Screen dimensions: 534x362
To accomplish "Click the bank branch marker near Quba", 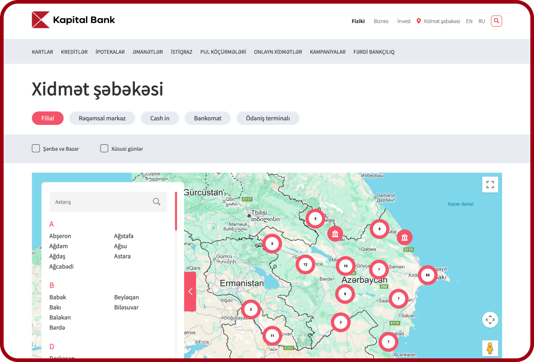I will tap(405, 237).
